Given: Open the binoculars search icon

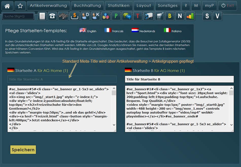Looking at the screenshot, I should tap(63, 16).
